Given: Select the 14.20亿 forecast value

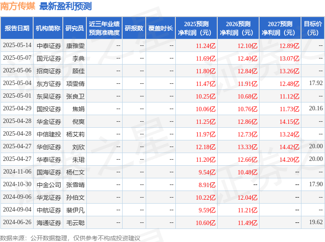Looking at the screenshot, I should tap(289, 160).
